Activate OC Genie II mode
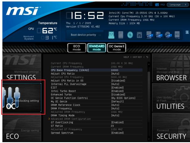The width and height of the screenshot is (190, 143). click(117, 48)
